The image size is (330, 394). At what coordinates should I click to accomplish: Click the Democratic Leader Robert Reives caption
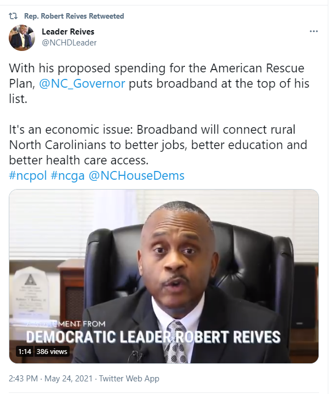click(153, 337)
